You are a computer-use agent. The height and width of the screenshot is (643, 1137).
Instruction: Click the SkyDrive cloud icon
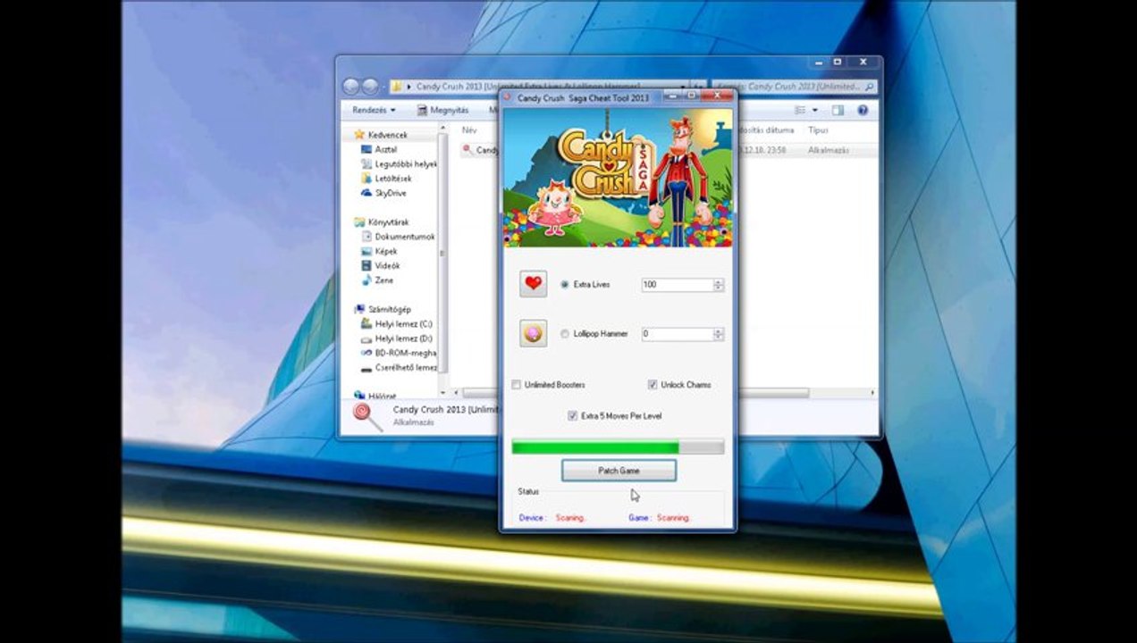point(366,193)
